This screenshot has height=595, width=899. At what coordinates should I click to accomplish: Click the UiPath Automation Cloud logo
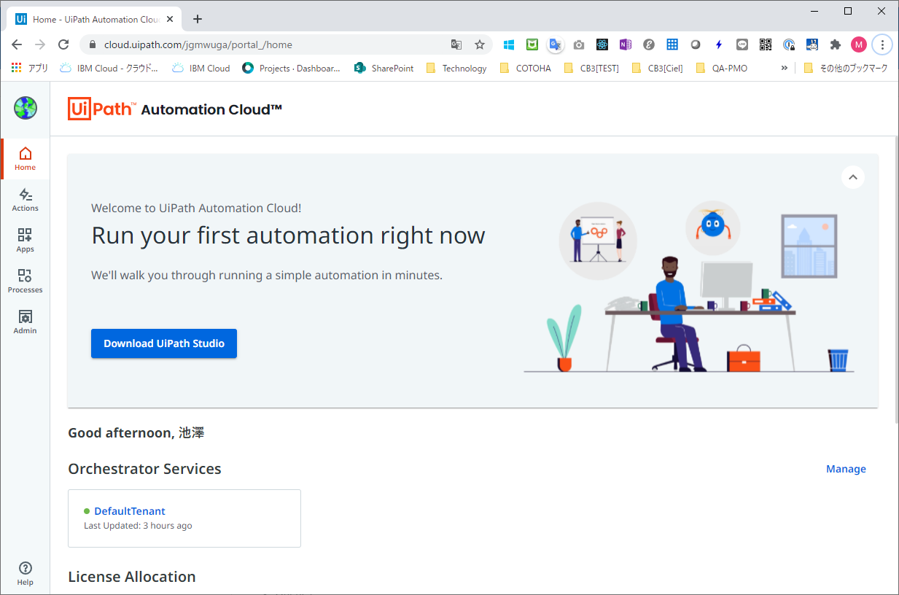175,109
